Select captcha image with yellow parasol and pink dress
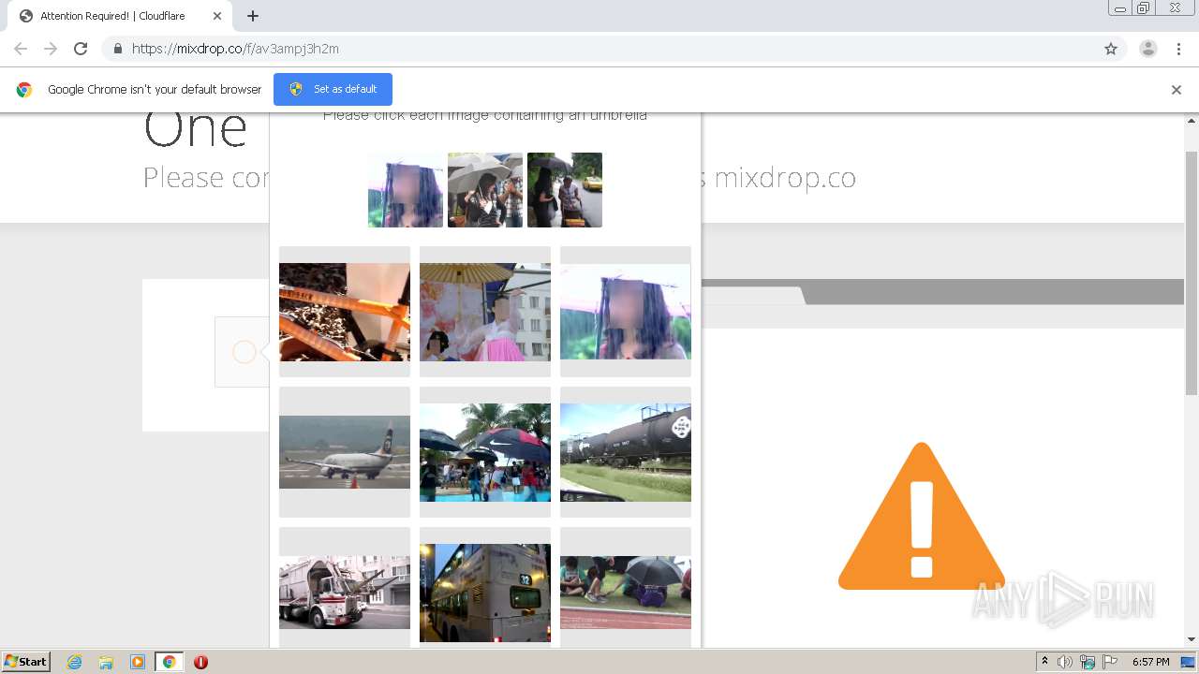1199x674 pixels. [x=485, y=312]
